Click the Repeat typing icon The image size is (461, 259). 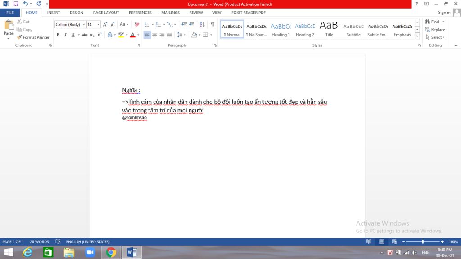39,4
